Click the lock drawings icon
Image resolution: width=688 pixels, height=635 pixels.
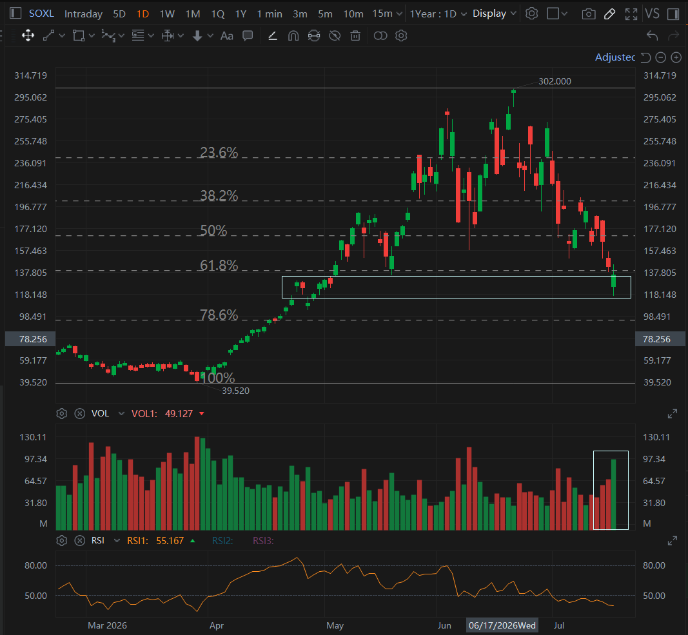pos(314,35)
